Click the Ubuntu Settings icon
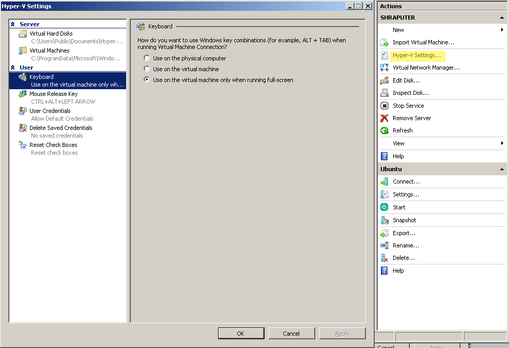 [x=384, y=194]
